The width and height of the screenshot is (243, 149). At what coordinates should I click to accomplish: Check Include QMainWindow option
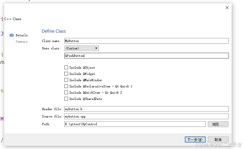(x=66, y=80)
